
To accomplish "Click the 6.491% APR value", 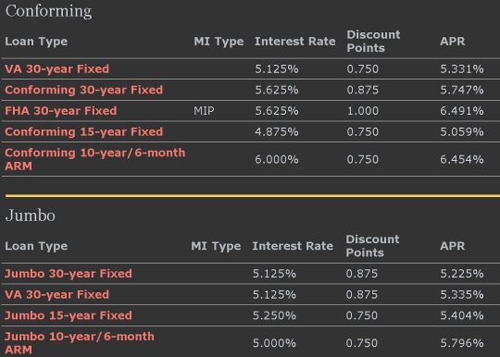I will click(462, 111).
